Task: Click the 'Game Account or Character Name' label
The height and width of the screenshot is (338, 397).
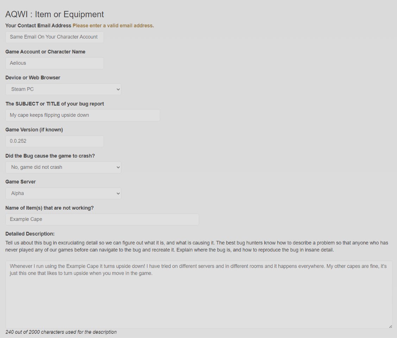Action: (45, 52)
